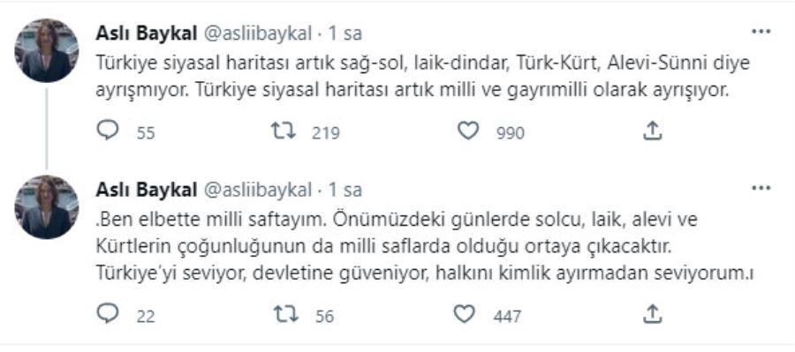795x352 pixels.
Task: Like the second tweet with 447 likes
Action: point(464,315)
